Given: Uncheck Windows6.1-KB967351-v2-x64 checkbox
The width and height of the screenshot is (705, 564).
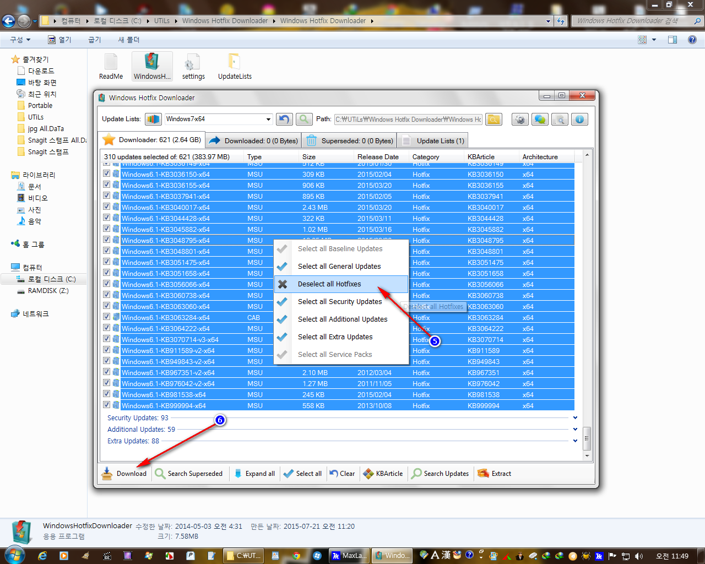Looking at the screenshot, I should 107,372.
